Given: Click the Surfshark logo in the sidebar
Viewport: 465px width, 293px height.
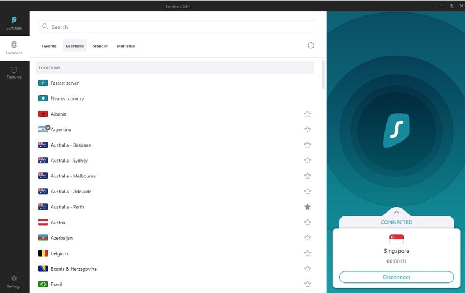Looking at the screenshot, I should pyautogui.click(x=14, y=20).
